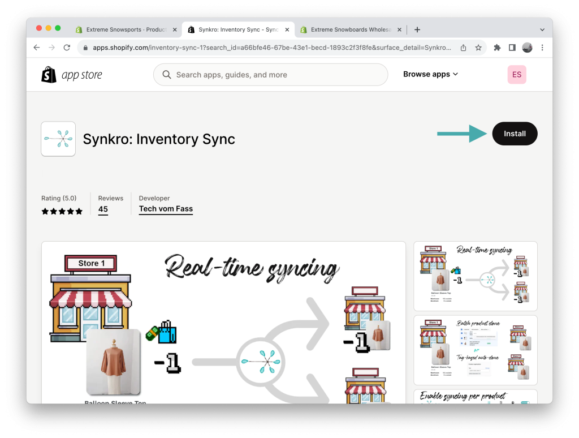Screen dimensions: 579x438
Task: Reload the current page
Action: pyautogui.click(x=67, y=48)
